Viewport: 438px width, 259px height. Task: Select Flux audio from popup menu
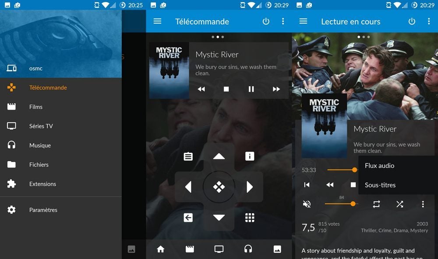[398, 166]
